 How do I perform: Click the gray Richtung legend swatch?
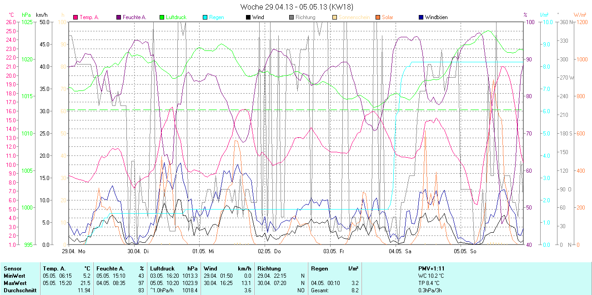click(291, 17)
